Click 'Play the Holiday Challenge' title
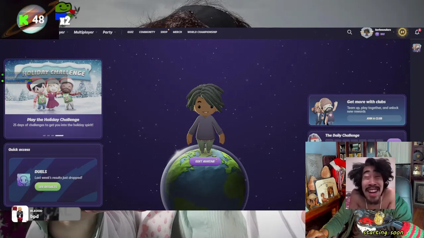This screenshot has width=424, height=238. (x=53, y=120)
